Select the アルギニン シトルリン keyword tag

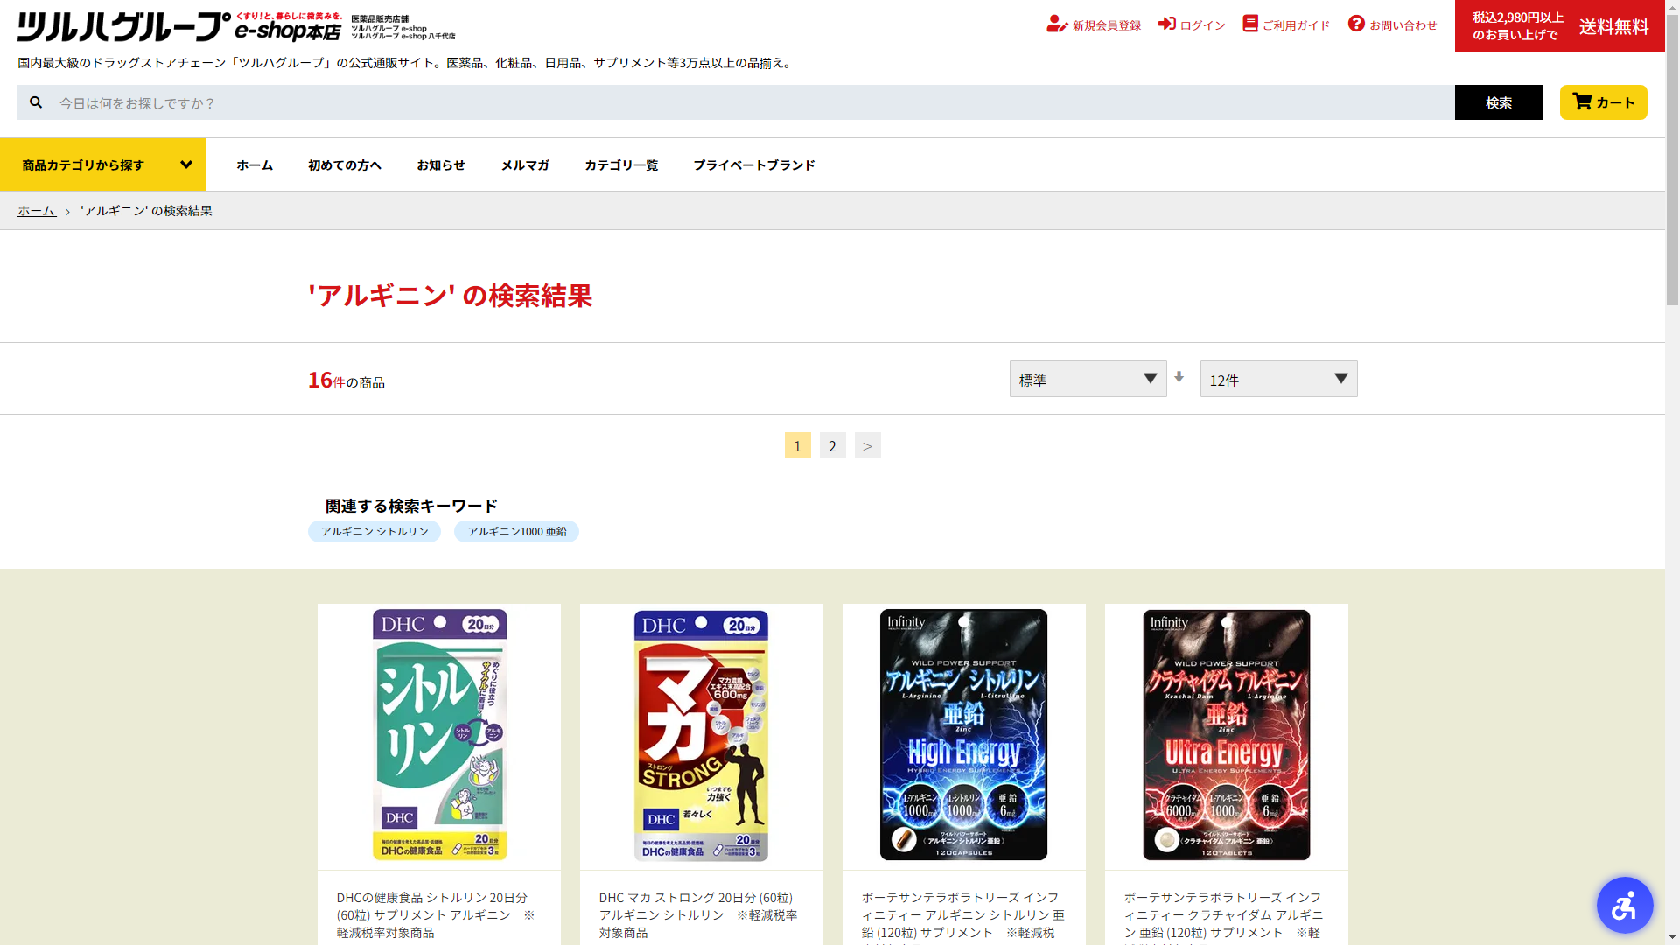click(374, 531)
